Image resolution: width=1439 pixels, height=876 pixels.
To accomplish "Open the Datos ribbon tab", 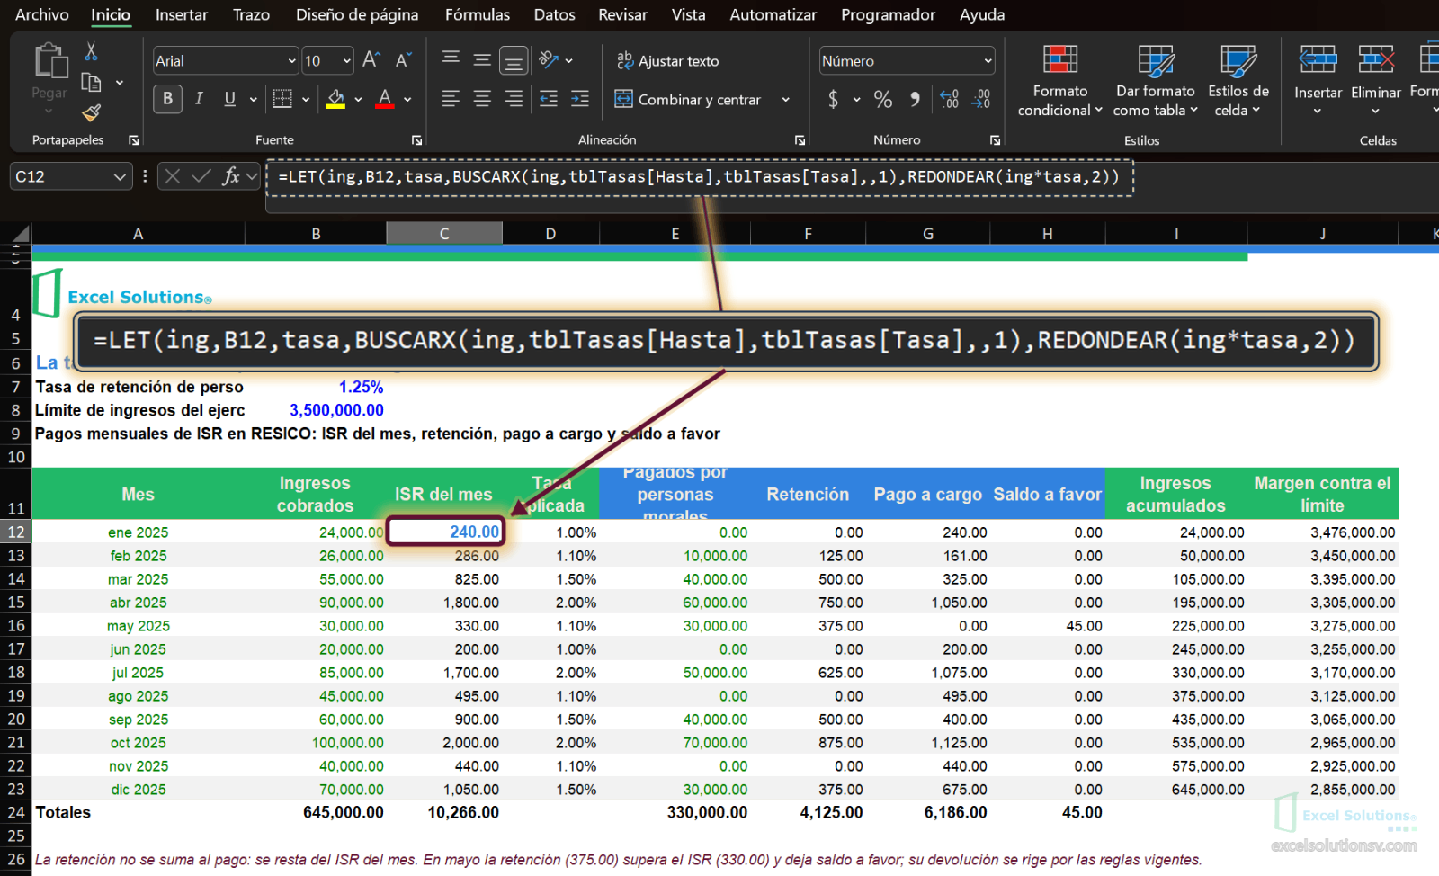I will click(x=554, y=14).
